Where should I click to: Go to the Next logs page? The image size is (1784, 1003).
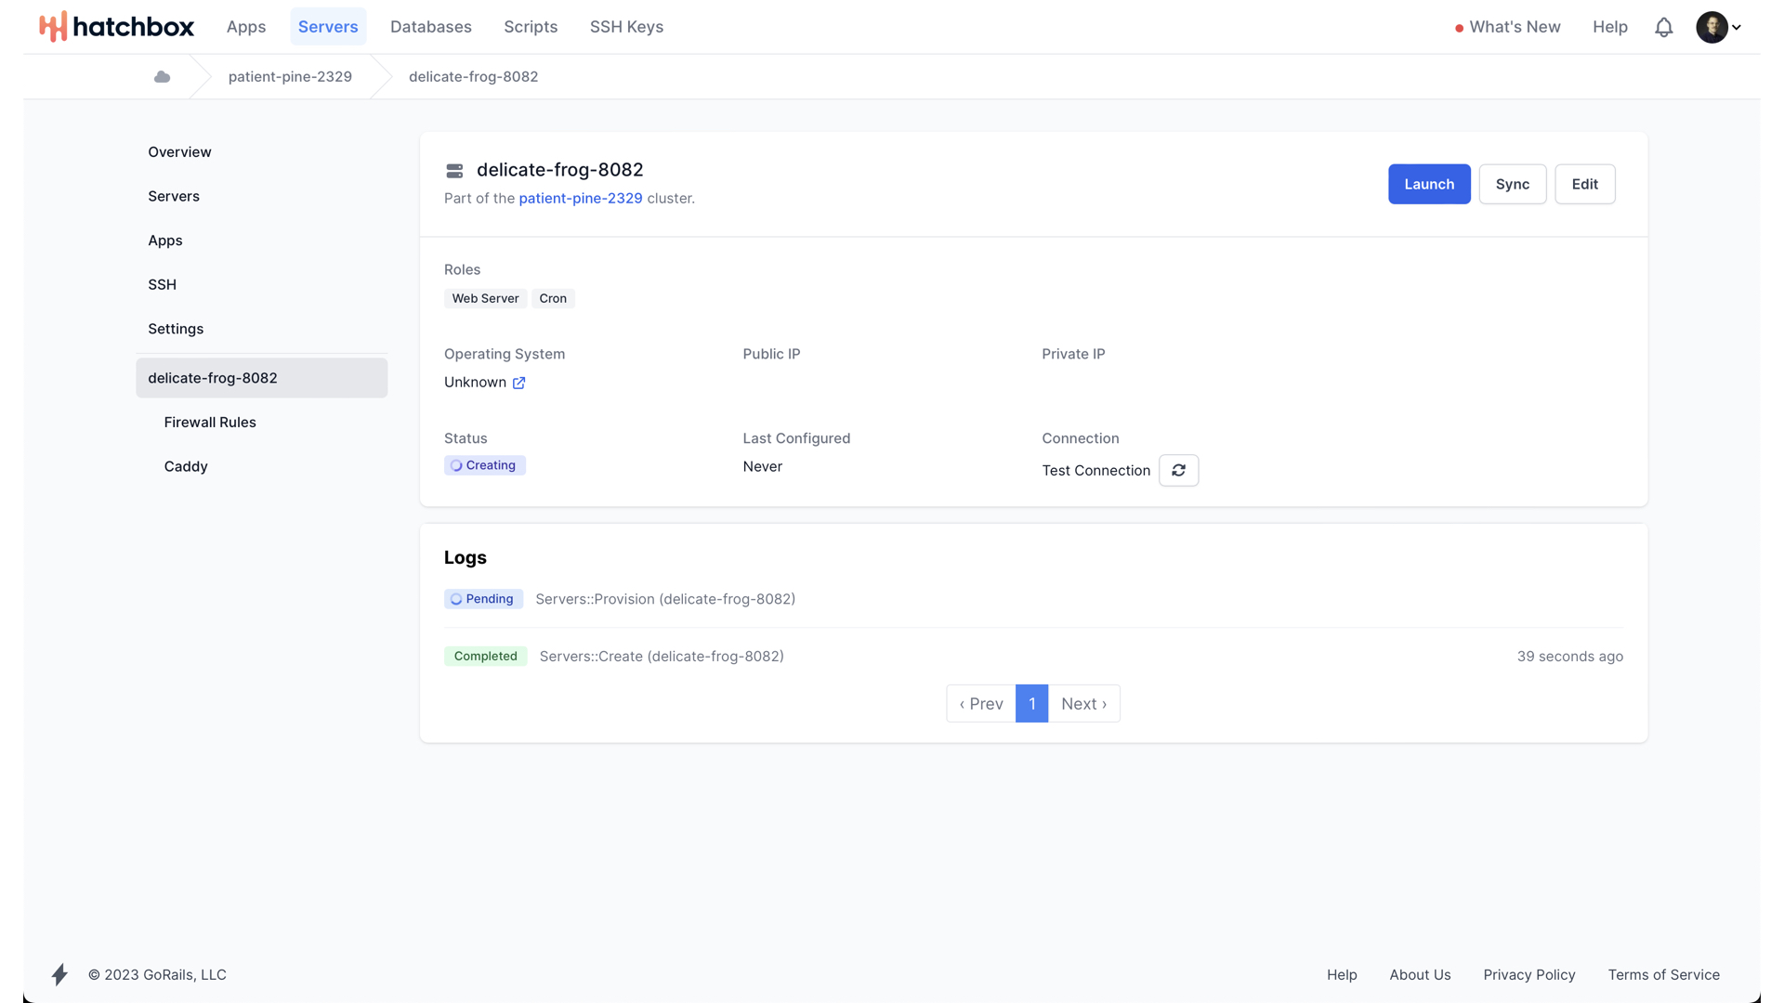coord(1083,704)
